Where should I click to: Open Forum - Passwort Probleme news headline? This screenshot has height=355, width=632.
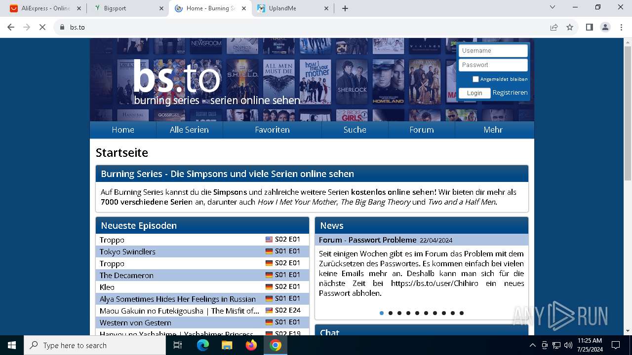[368, 240]
